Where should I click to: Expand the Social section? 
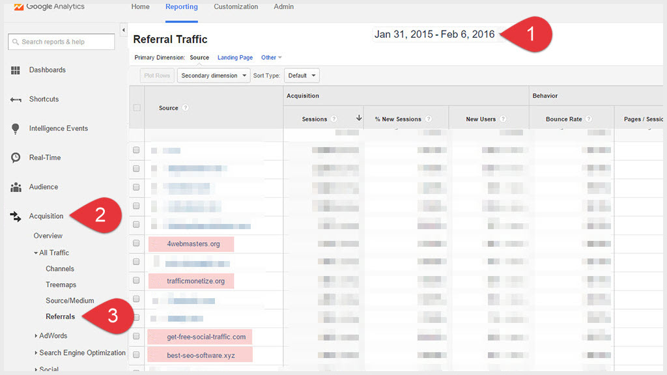click(36, 370)
